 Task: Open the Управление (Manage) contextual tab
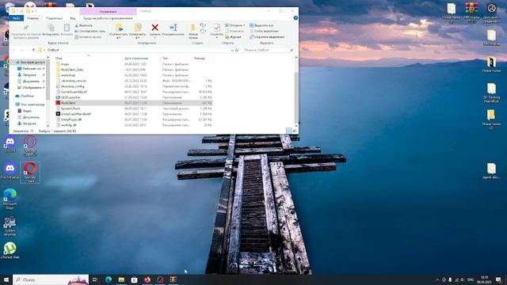coord(108,11)
